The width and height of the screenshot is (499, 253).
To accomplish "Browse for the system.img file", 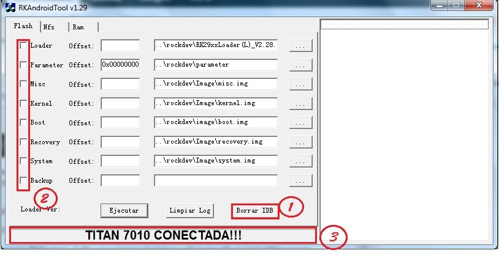I will 301,161.
